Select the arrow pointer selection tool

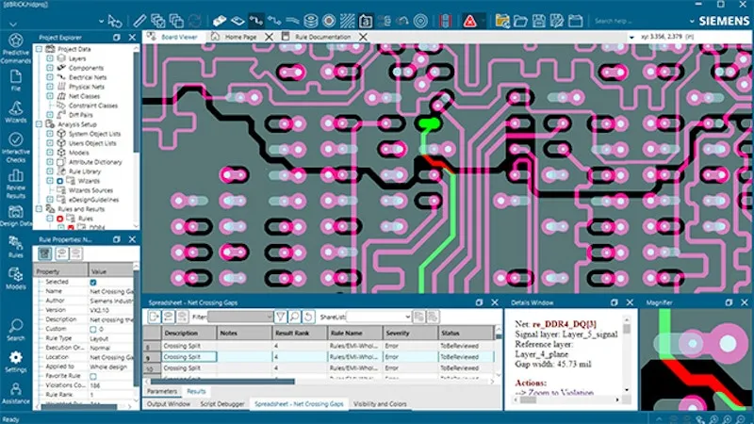coord(114,21)
